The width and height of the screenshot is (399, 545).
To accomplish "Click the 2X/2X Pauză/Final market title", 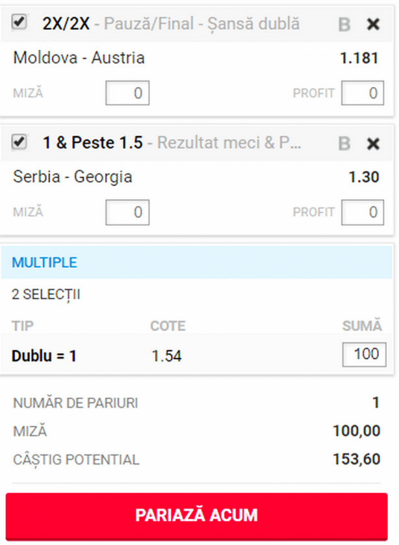I will click(x=171, y=24).
